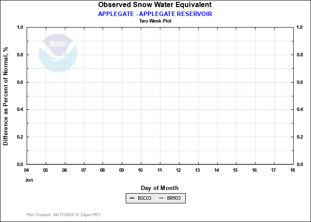Click left y-axis value 0.4
Viewport: 311px width, 222px height.
pos(20,109)
